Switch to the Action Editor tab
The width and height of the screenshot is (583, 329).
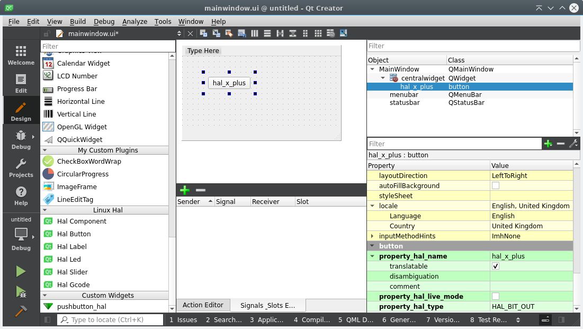pyautogui.click(x=203, y=305)
